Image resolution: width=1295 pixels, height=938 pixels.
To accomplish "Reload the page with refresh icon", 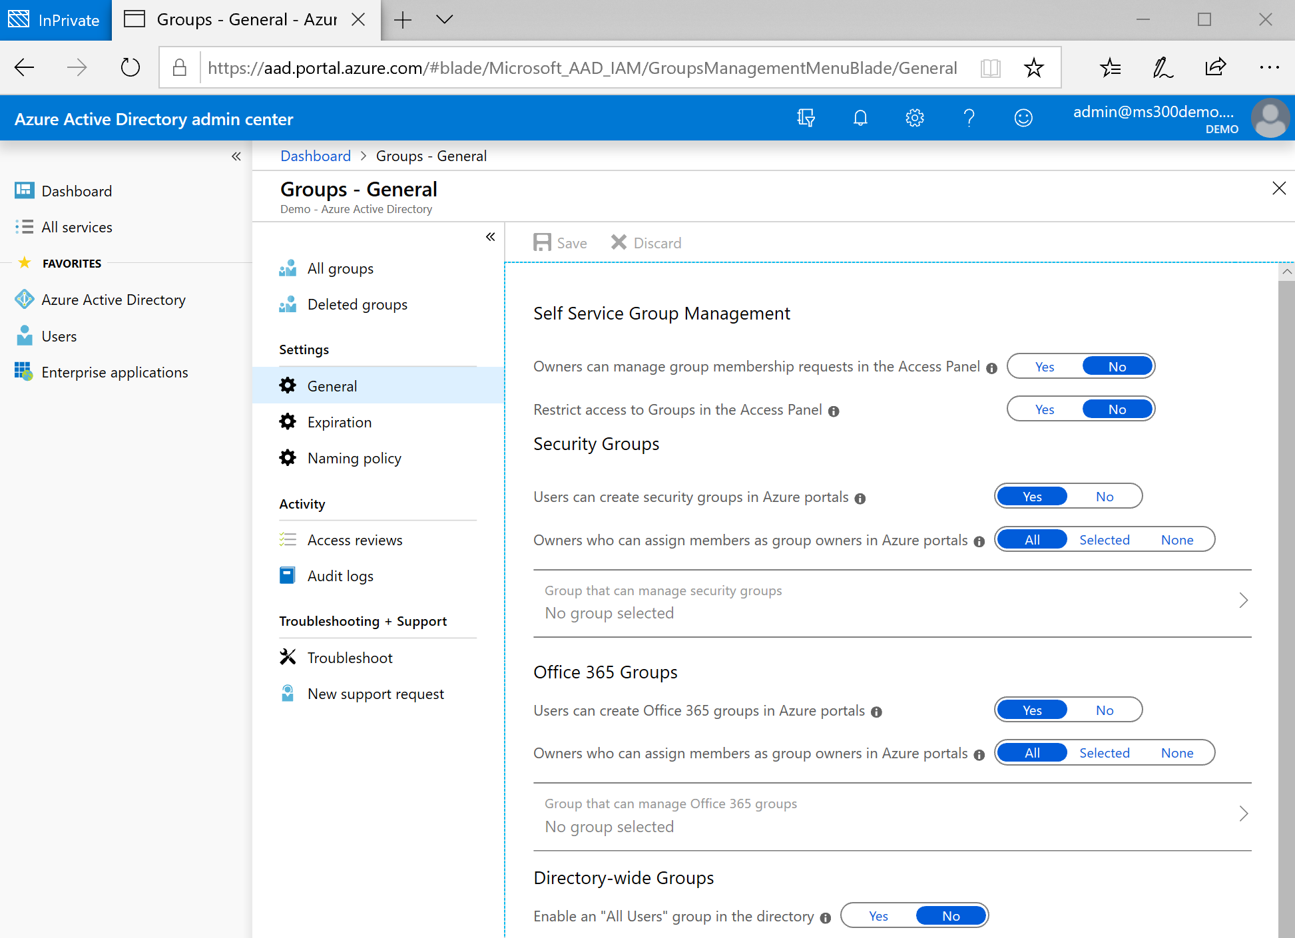I will point(130,67).
